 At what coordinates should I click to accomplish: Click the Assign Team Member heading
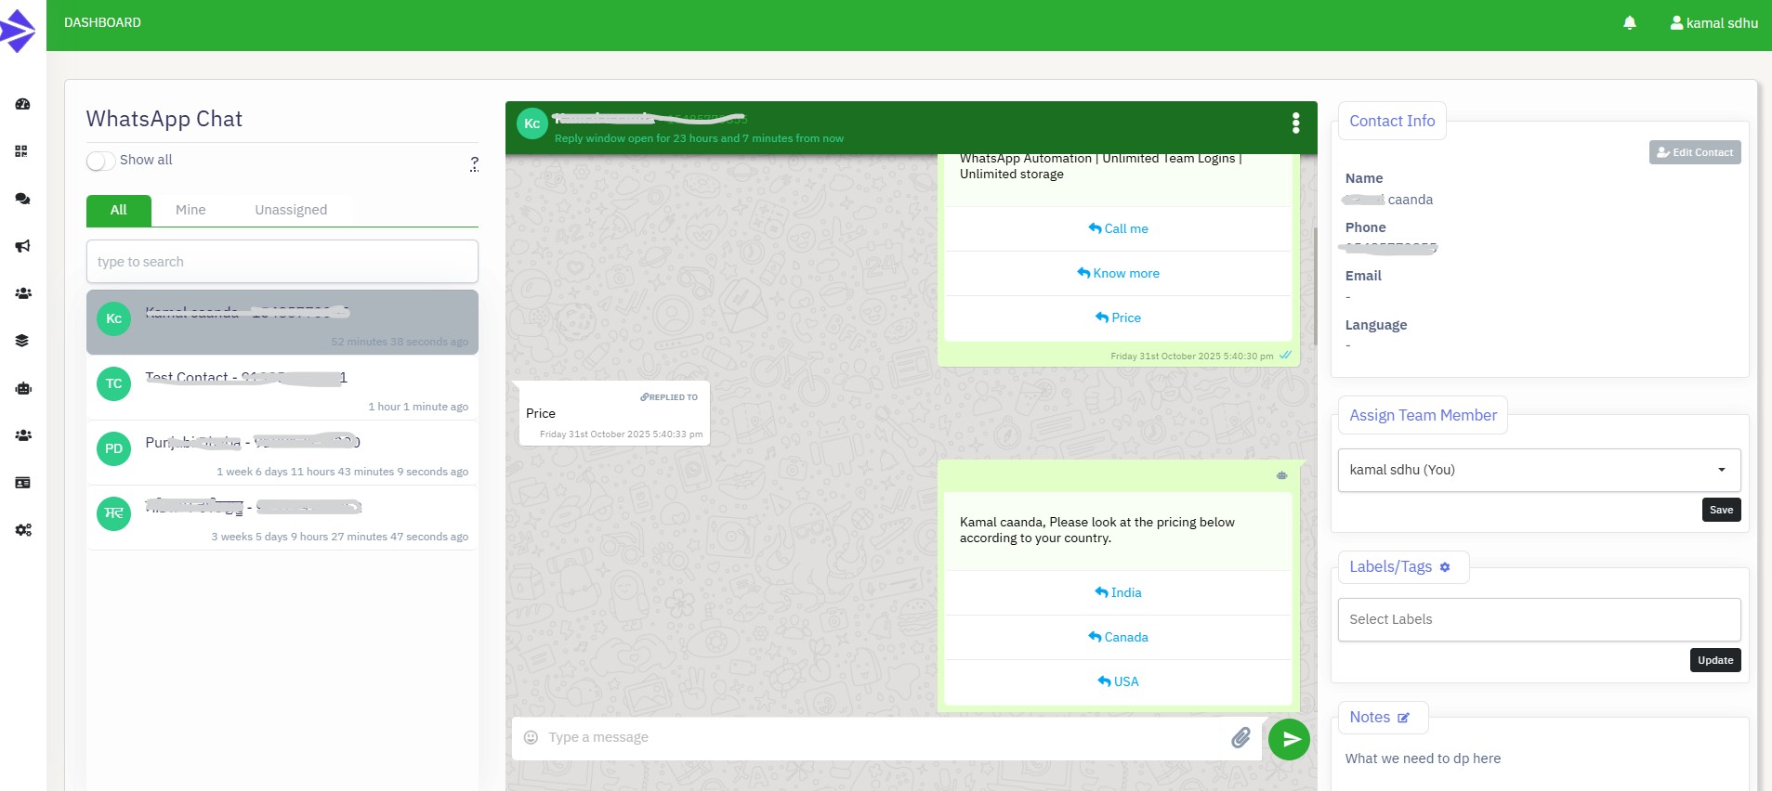pos(1423,415)
